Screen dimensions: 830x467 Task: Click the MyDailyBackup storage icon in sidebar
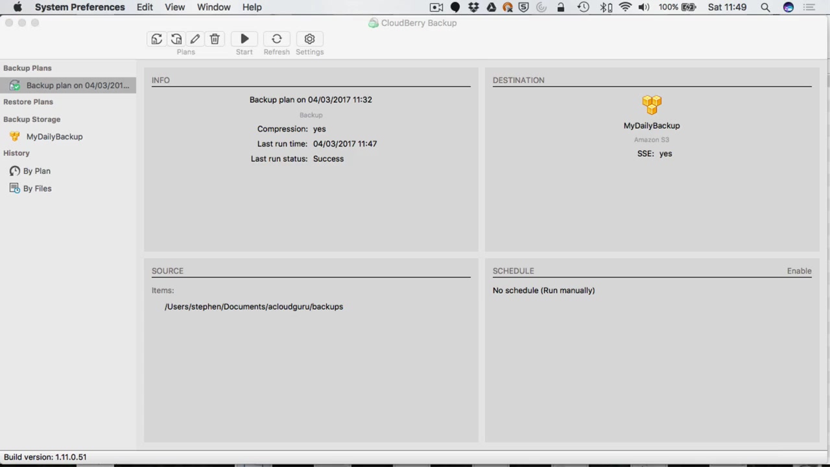coord(15,136)
